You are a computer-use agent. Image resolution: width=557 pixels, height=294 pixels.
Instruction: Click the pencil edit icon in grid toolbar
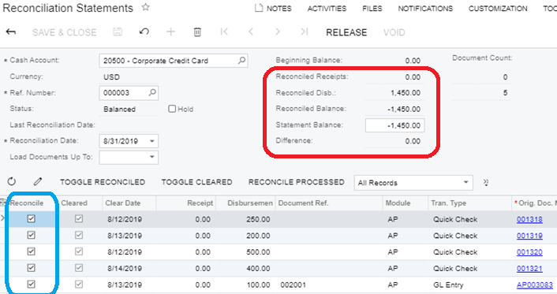coord(38,182)
